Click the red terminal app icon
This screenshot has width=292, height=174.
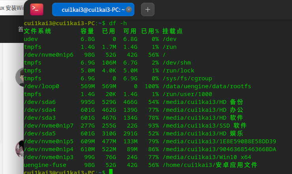tap(37, 9)
